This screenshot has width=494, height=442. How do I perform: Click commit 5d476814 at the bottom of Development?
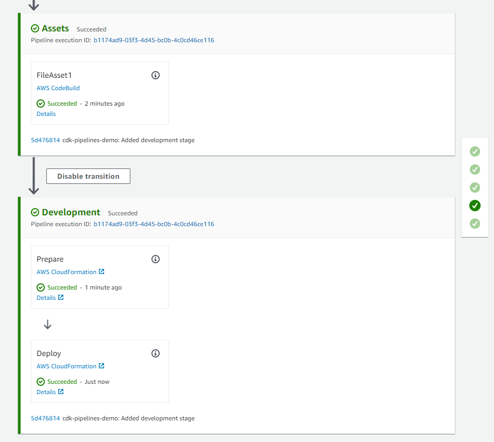coord(45,418)
